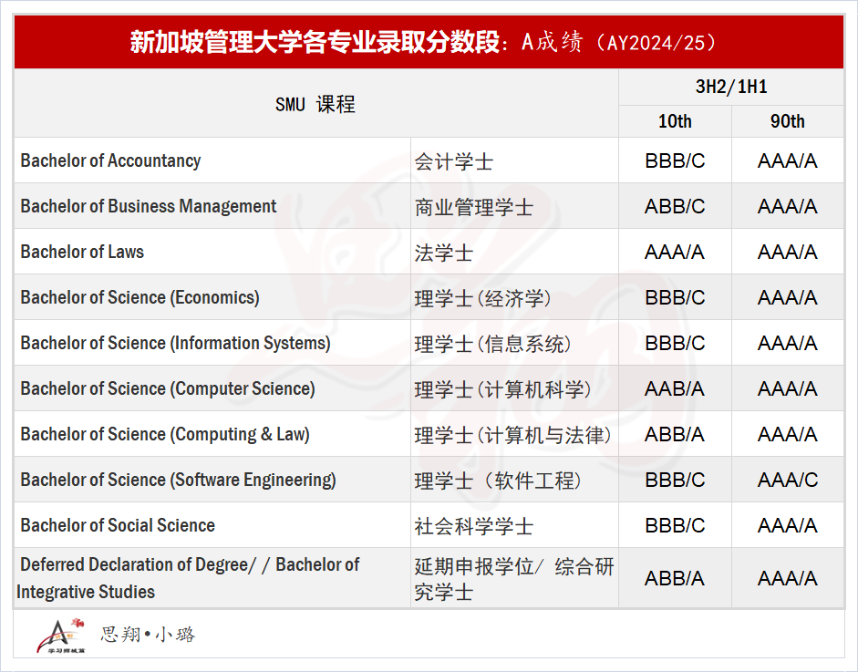Click the red 'A' logo icon

pos(61,636)
